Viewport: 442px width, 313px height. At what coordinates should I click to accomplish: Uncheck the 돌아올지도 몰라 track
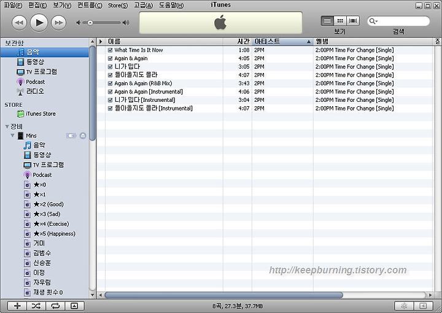pyautogui.click(x=110, y=75)
